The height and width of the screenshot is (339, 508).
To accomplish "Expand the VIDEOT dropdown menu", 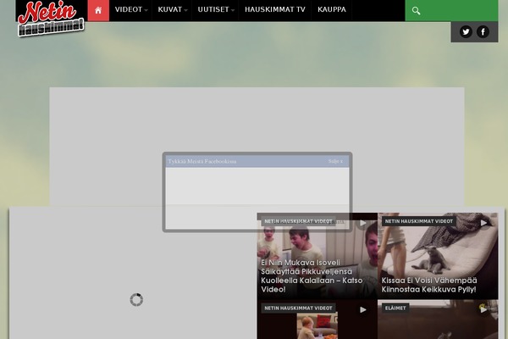I will [x=131, y=9].
